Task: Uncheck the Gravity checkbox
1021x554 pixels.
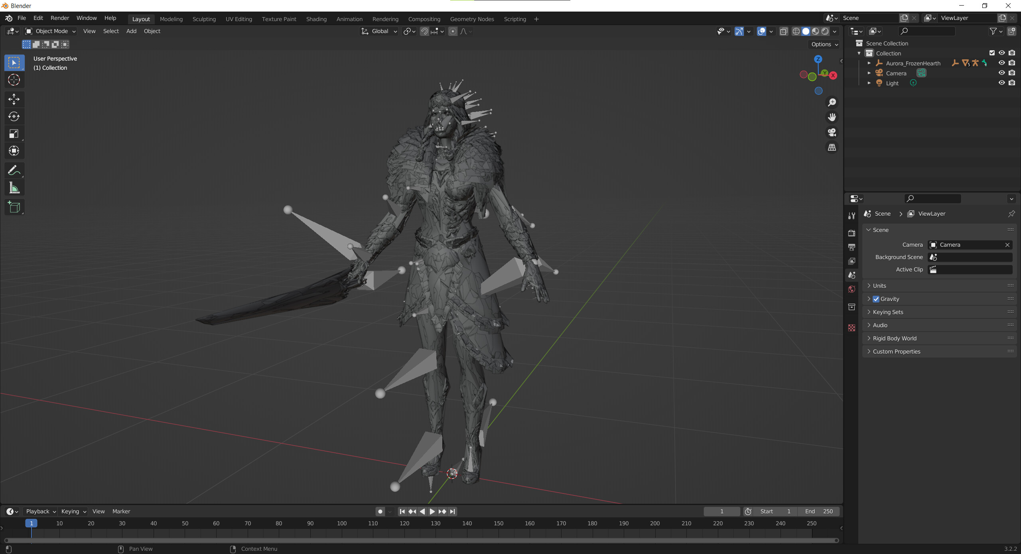Action: [x=876, y=299]
